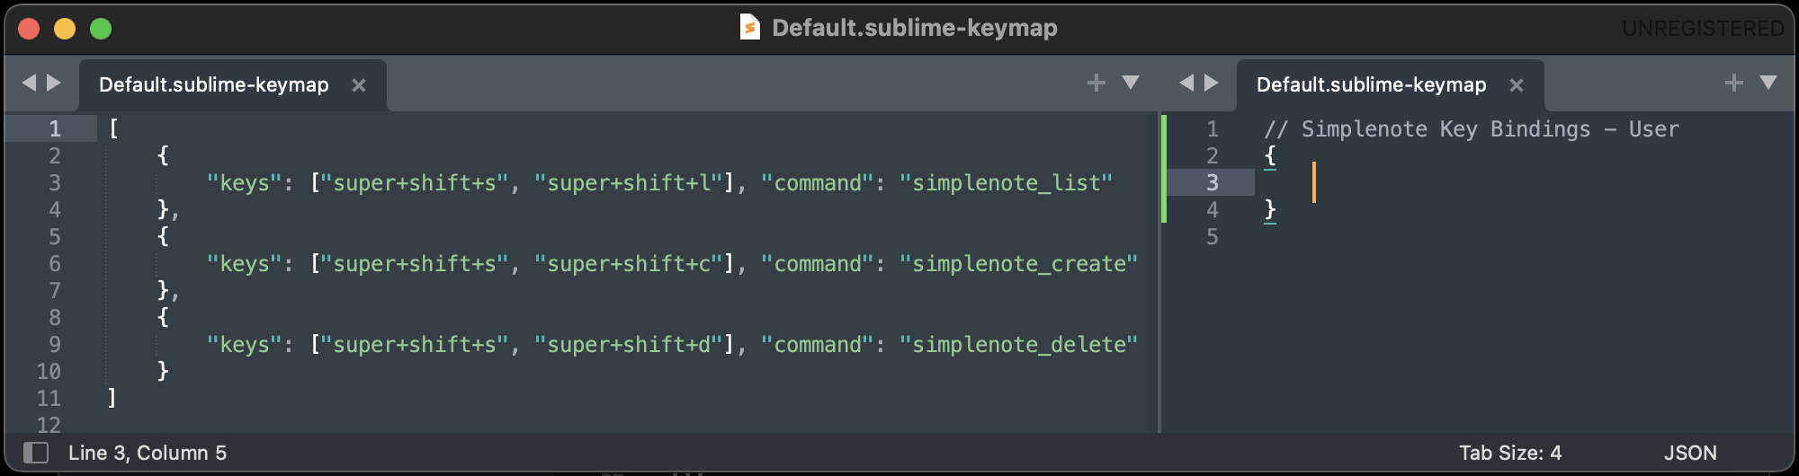
Task: Click the Simplenote Key Bindings comment line
Action: pos(1472,129)
